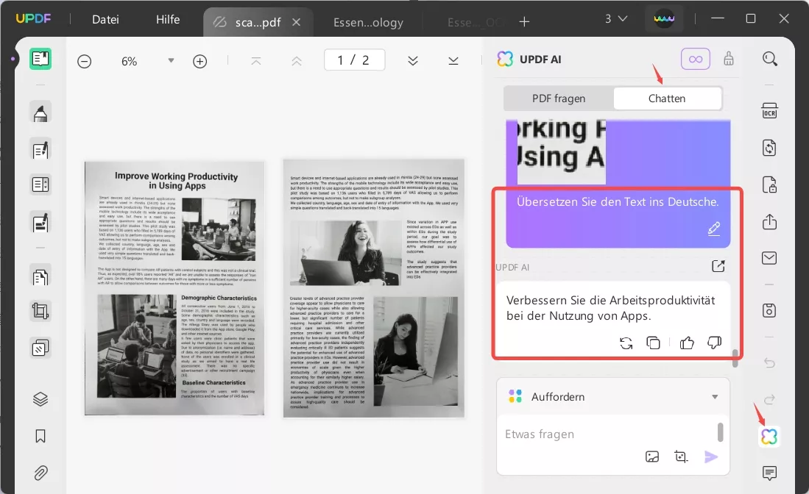Open the Datei menu
Image resolution: width=809 pixels, height=494 pixels.
coord(105,19)
